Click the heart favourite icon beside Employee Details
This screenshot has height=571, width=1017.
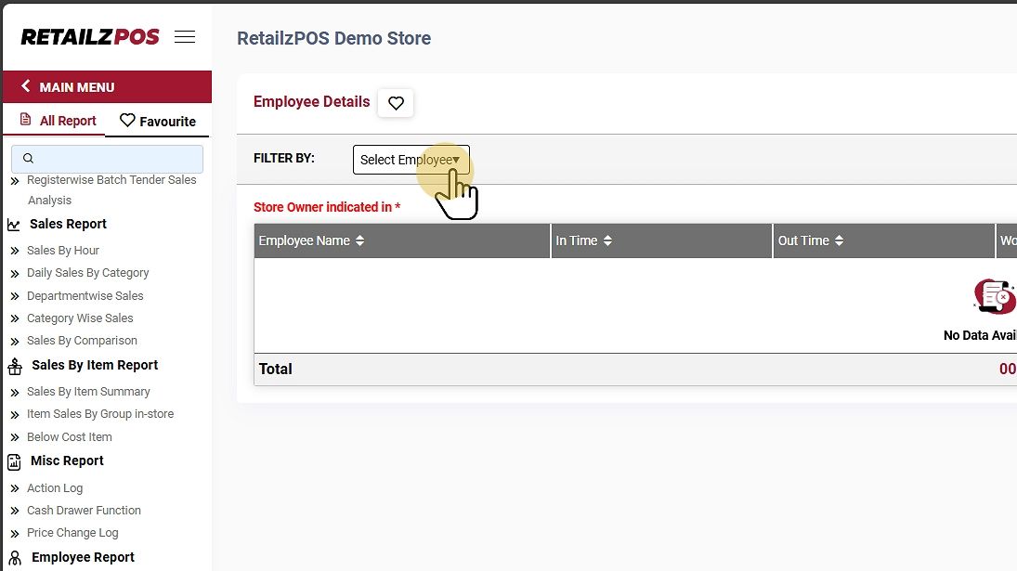coord(396,103)
